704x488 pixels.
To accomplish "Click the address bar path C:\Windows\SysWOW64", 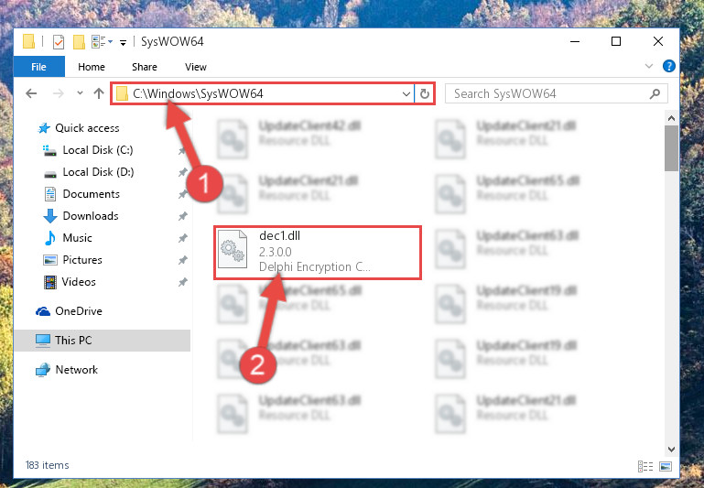I will pos(198,93).
